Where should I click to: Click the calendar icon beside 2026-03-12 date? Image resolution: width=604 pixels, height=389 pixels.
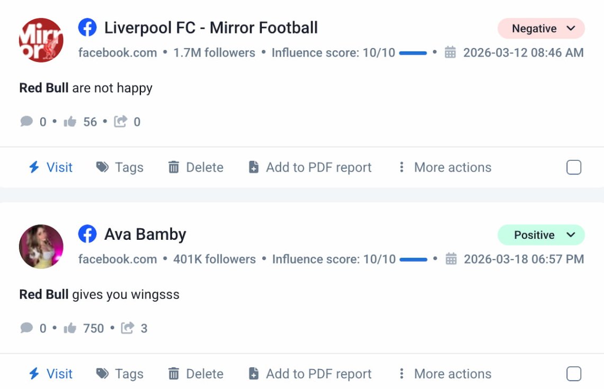[x=451, y=52]
